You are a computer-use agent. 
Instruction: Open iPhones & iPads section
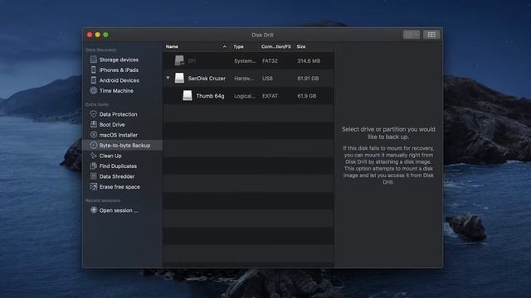click(x=119, y=70)
